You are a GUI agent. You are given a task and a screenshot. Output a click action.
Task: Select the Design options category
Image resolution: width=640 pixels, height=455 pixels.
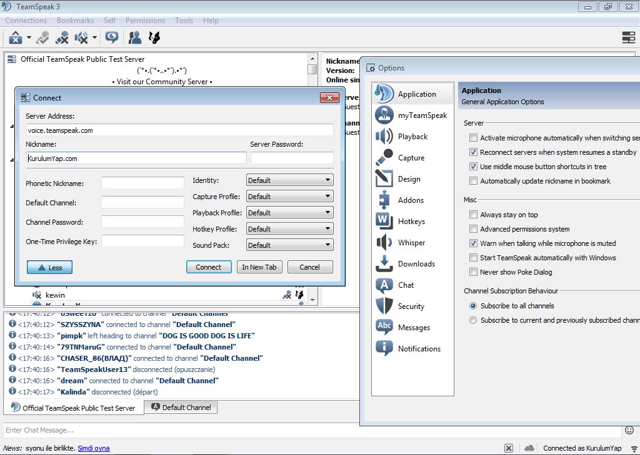tap(412, 179)
